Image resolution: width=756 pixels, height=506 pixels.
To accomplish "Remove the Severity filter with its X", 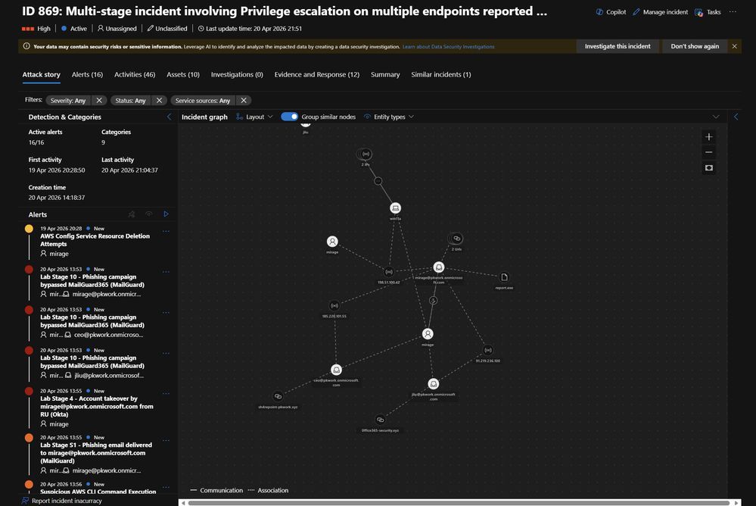I will (x=99, y=101).
